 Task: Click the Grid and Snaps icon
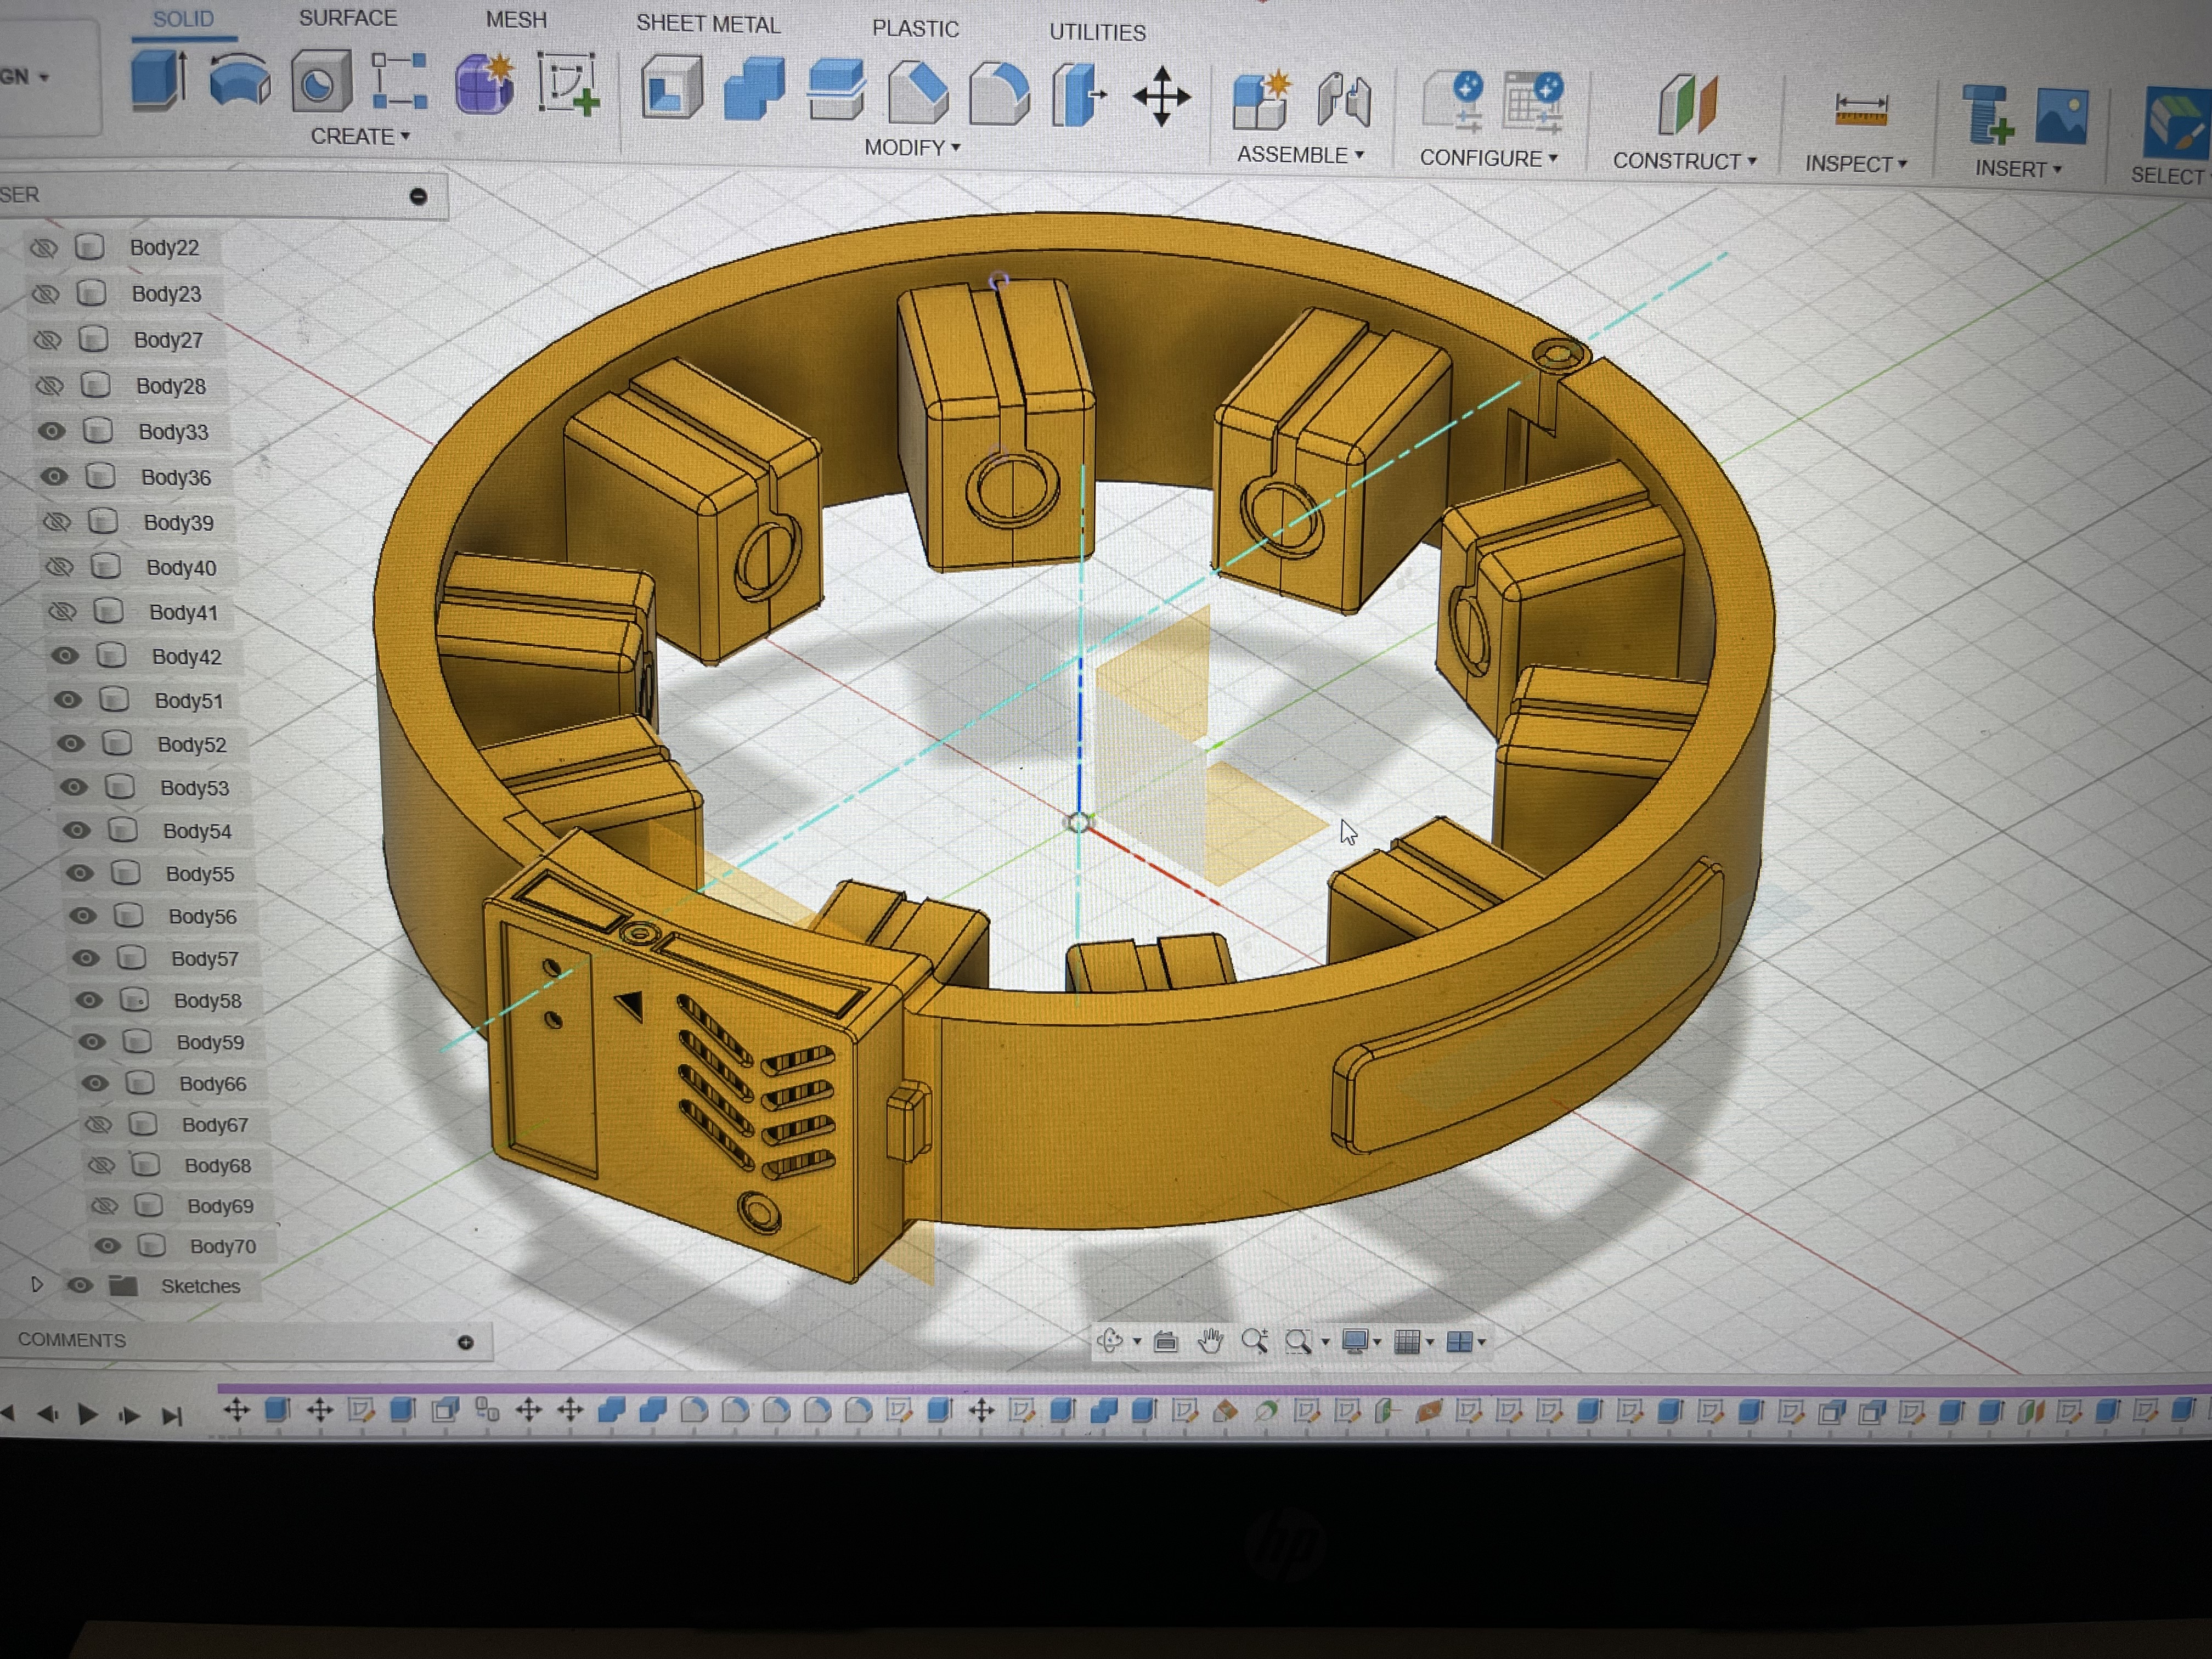[1407, 1342]
